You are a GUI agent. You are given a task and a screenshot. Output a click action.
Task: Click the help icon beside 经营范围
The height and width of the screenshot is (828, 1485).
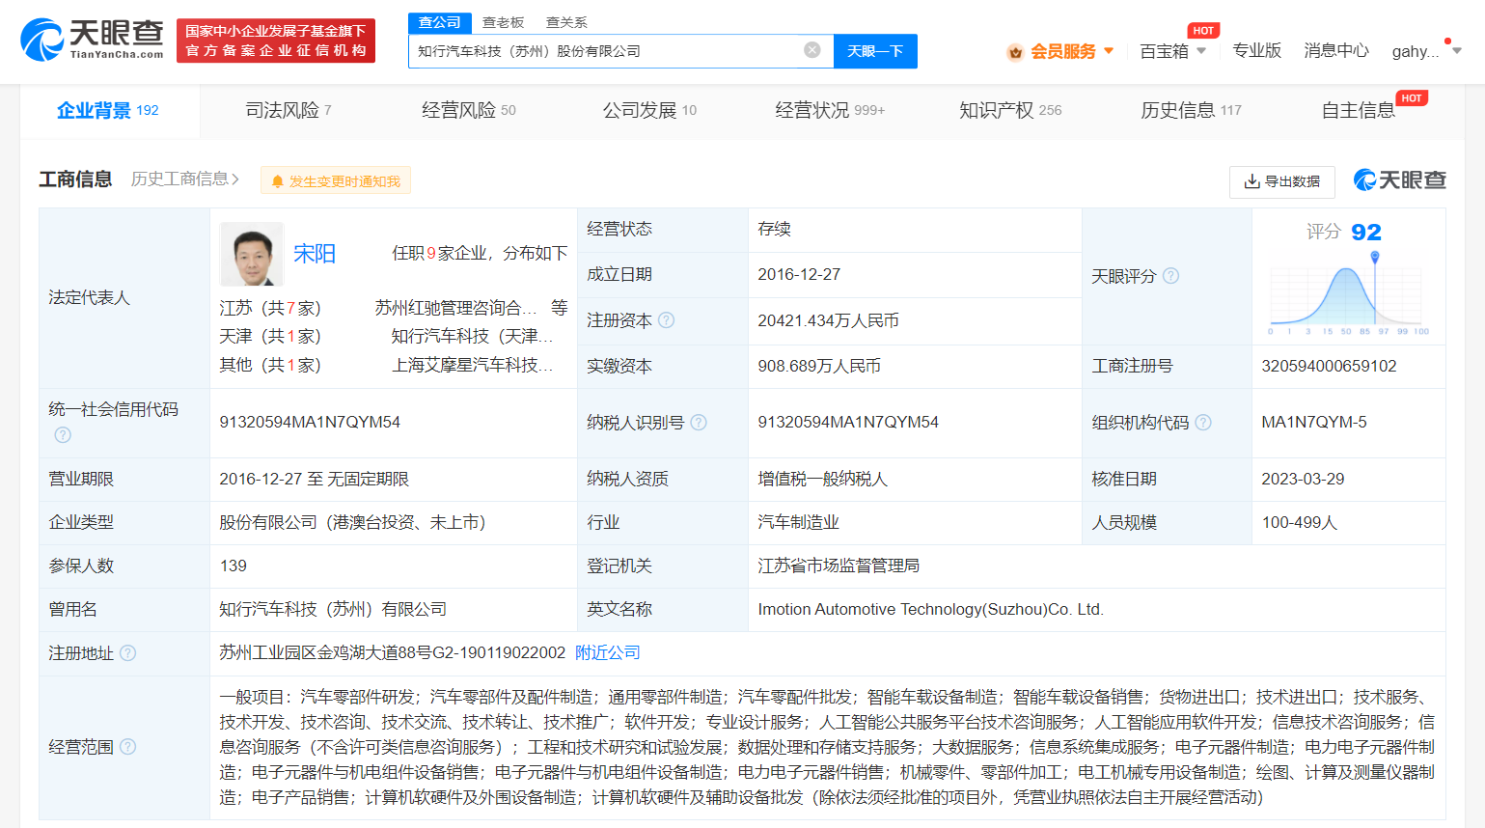tap(127, 747)
